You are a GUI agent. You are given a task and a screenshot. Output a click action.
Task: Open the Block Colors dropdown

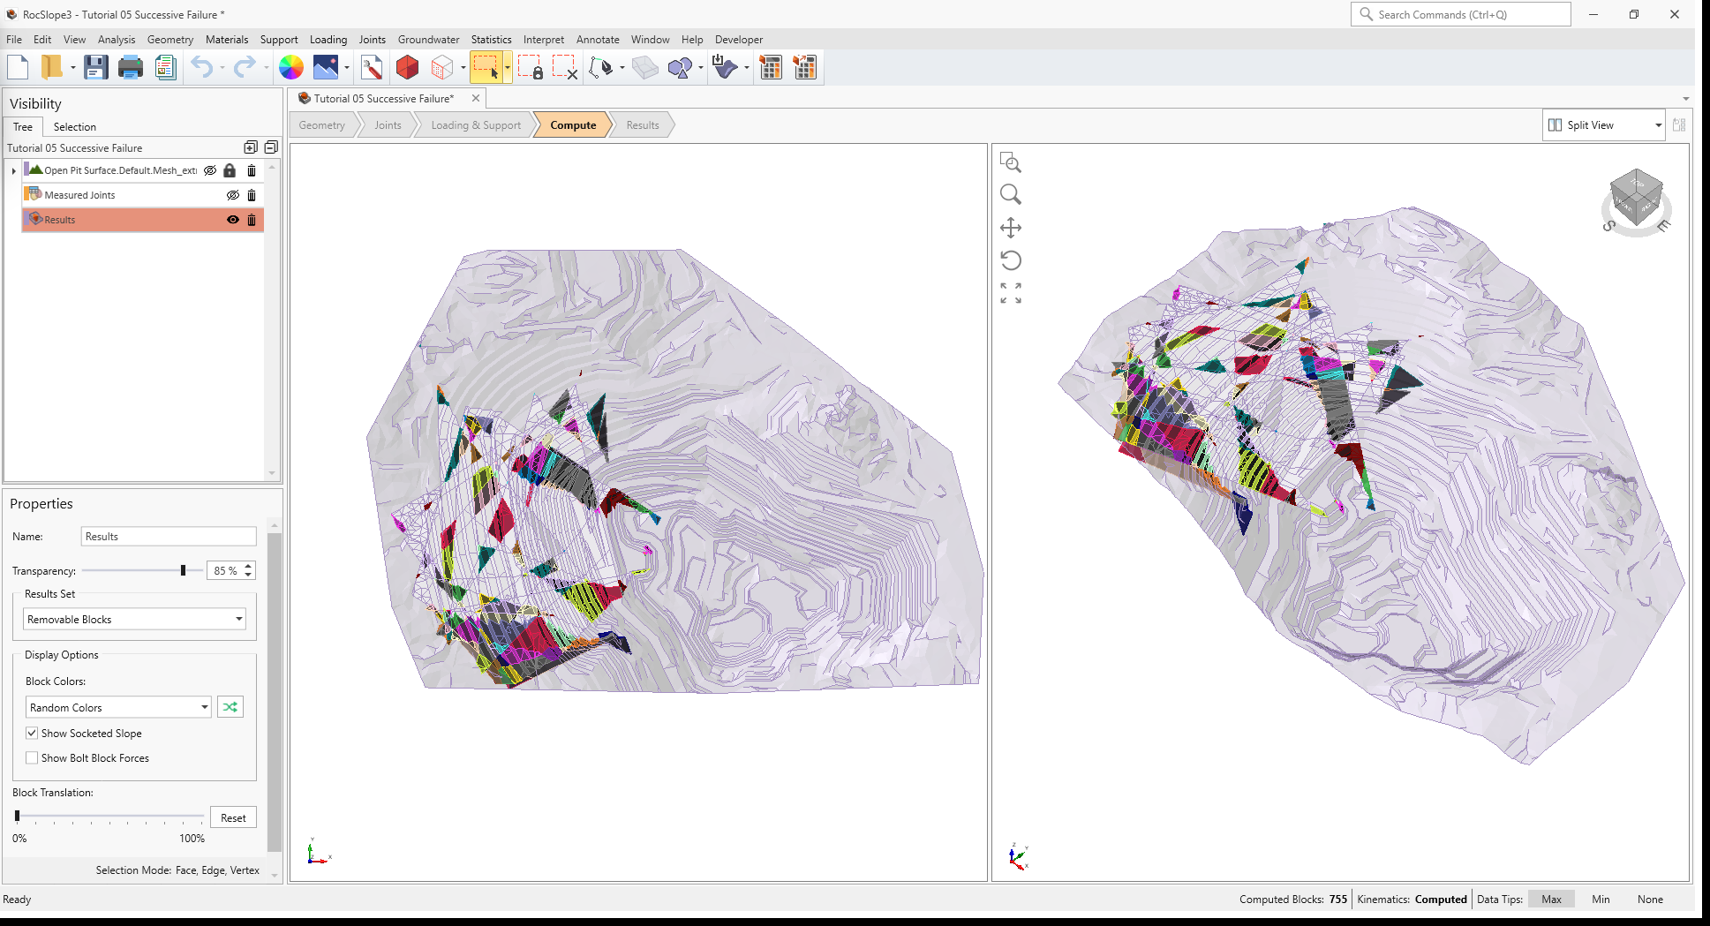[x=118, y=707]
